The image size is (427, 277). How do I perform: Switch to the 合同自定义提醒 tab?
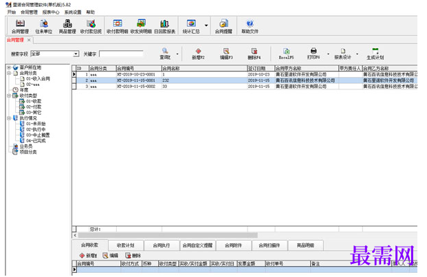pyautogui.click(x=197, y=245)
